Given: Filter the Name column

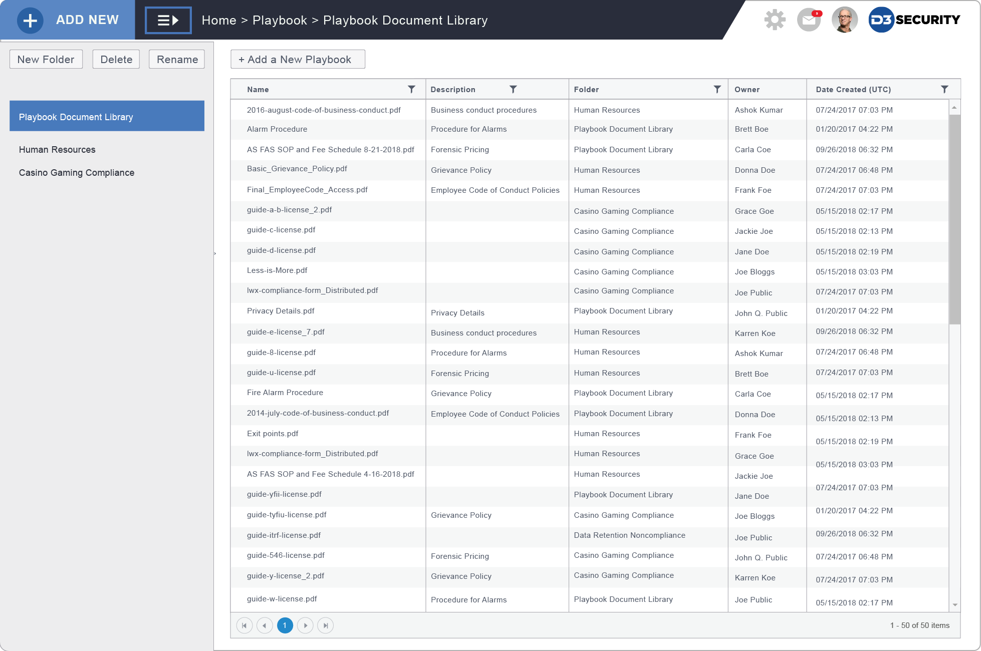Looking at the screenshot, I should pyautogui.click(x=411, y=89).
